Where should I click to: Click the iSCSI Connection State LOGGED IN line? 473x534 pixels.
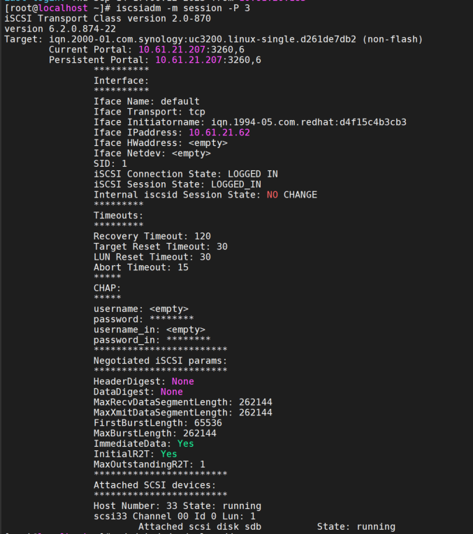[185, 174]
